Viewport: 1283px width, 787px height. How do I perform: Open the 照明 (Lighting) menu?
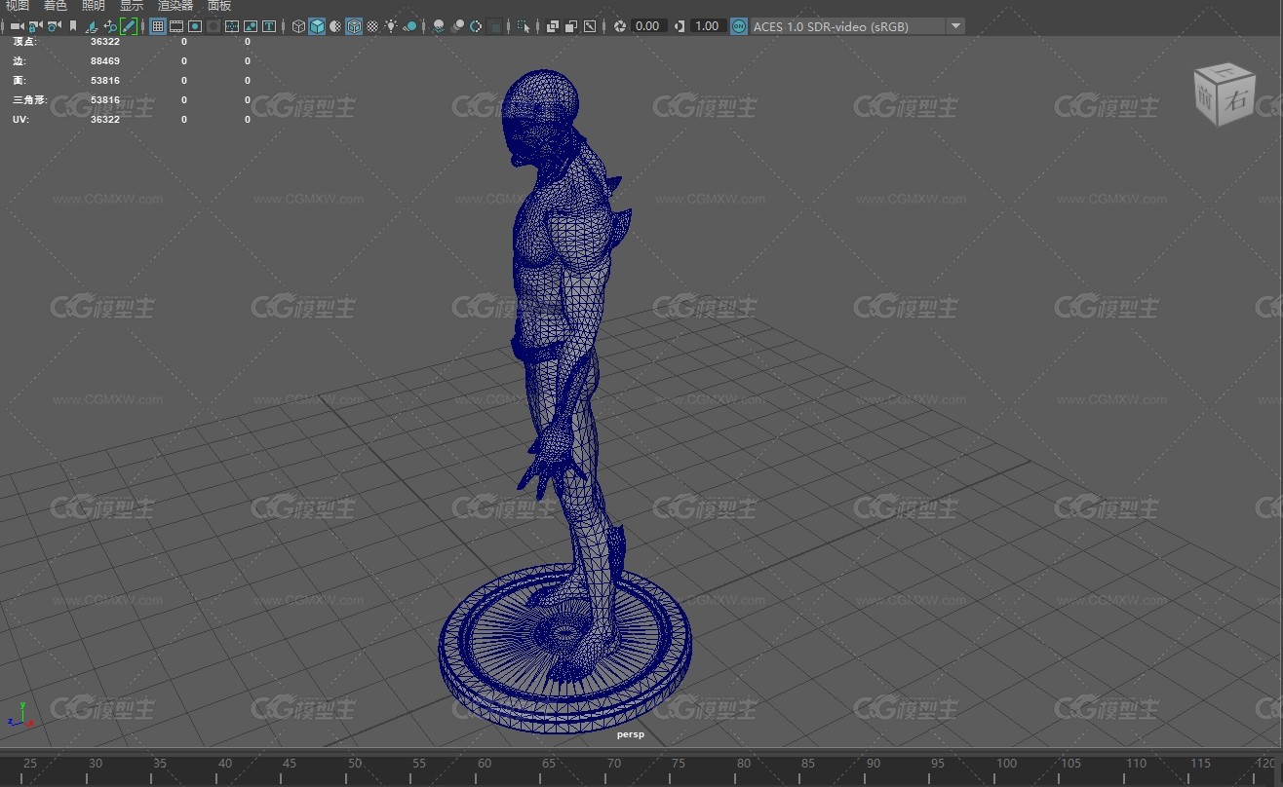pos(94,6)
